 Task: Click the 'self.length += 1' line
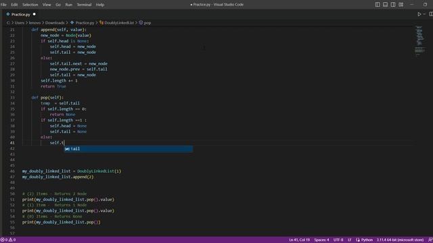click(x=59, y=81)
